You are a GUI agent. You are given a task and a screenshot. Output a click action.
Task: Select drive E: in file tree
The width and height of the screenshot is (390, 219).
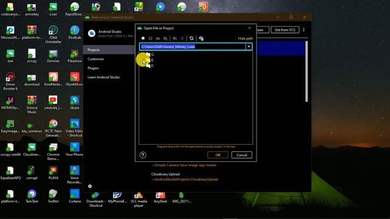point(151,60)
